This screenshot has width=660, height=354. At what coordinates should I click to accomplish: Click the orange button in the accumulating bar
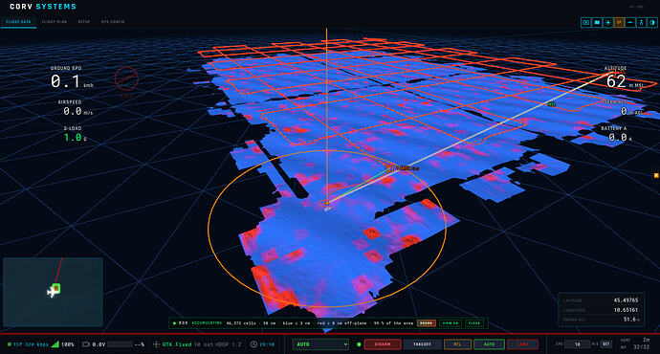tap(427, 323)
